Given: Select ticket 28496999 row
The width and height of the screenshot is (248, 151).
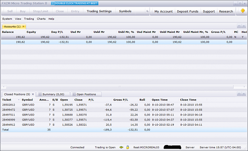Looking at the screenshot, I should pos(124,120).
